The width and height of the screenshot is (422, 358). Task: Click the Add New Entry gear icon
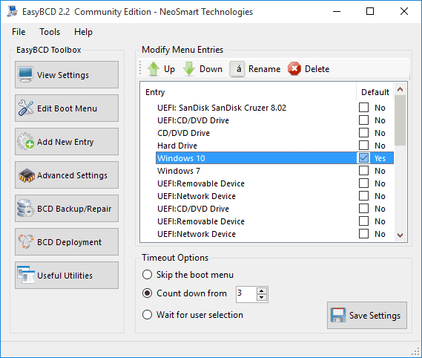26,141
